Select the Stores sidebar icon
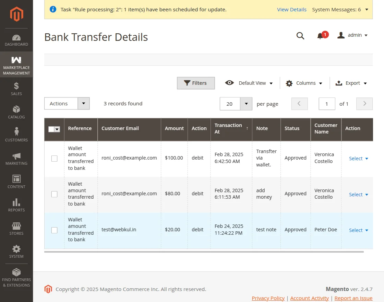384x302 pixels. [x=16, y=228]
